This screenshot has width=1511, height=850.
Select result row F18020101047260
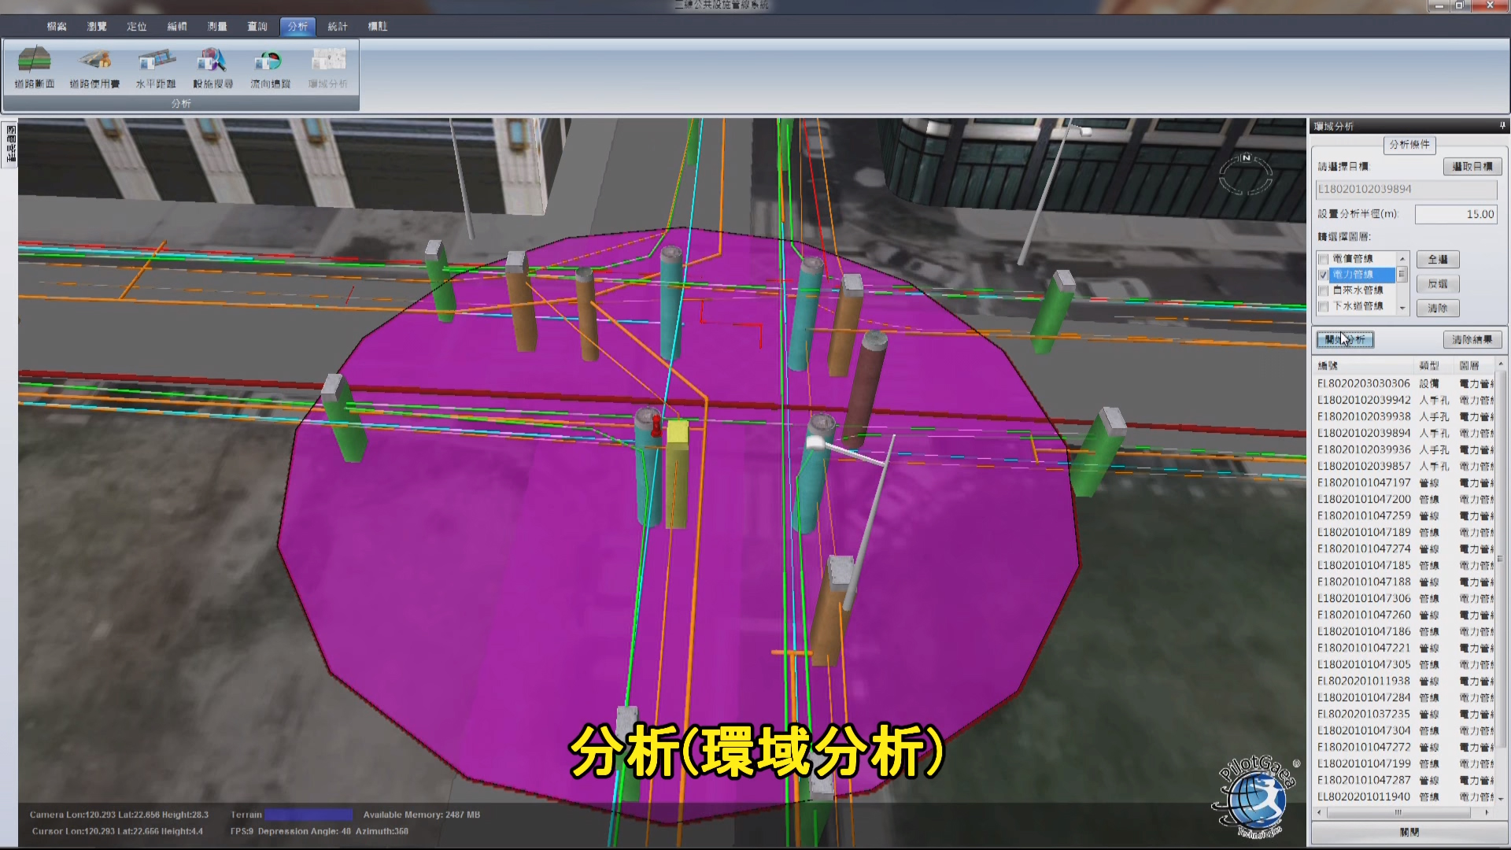pos(1405,615)
